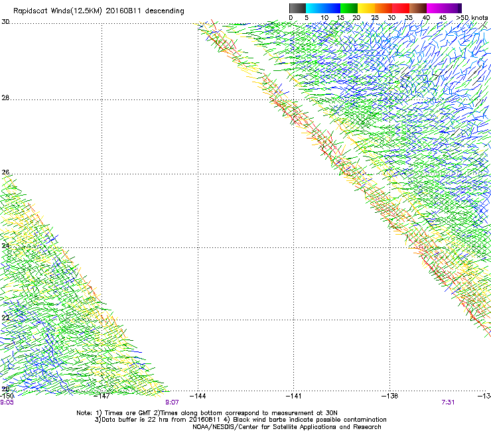Click the '40' label under the color bar
Image resolution: width=491 pixels, height=431 pixels.
point(426,18)
